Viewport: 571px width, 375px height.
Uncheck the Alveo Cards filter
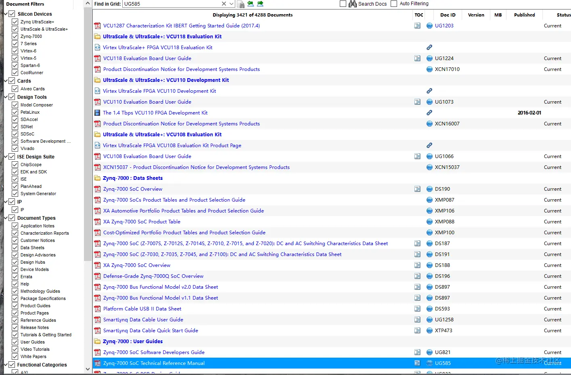tap(15, 89)
